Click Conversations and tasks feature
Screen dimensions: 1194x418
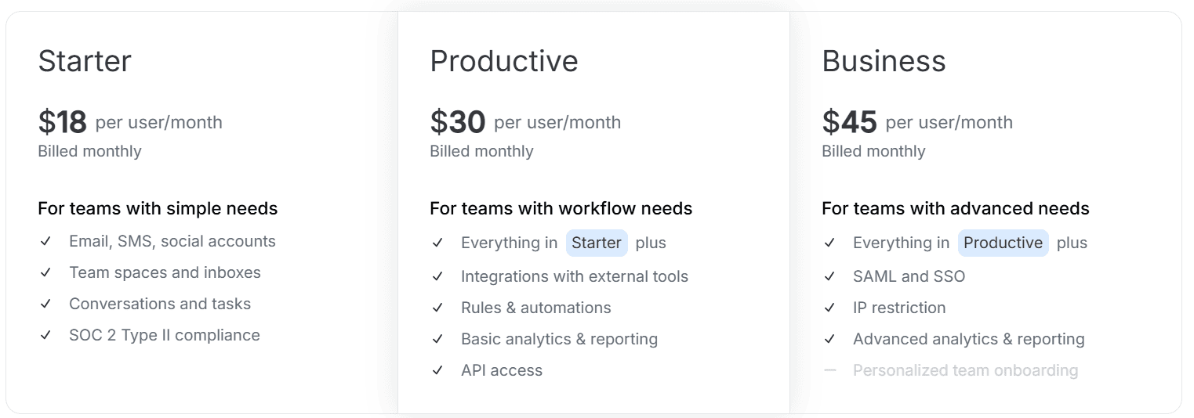click(x=160, y=304)
